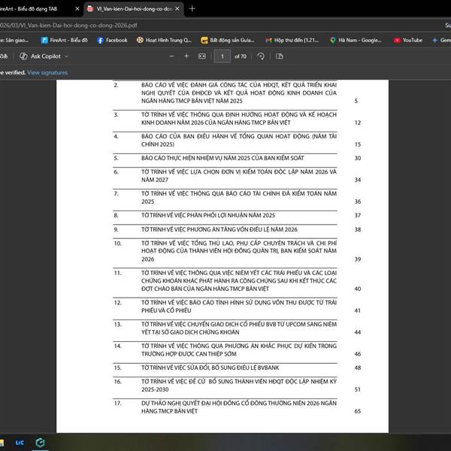This screenshot has height=451, width=451.
Task: Open the teal hexagon app in taskbar
Action: (x=40, y=443)
